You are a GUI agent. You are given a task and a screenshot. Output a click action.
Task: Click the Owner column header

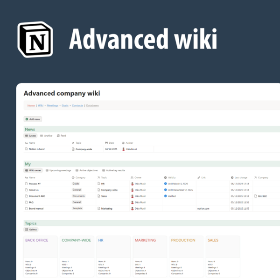tap(136, 177)
